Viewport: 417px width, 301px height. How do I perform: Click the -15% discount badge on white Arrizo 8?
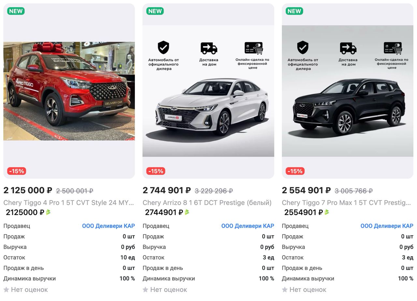tap(156, 171)
